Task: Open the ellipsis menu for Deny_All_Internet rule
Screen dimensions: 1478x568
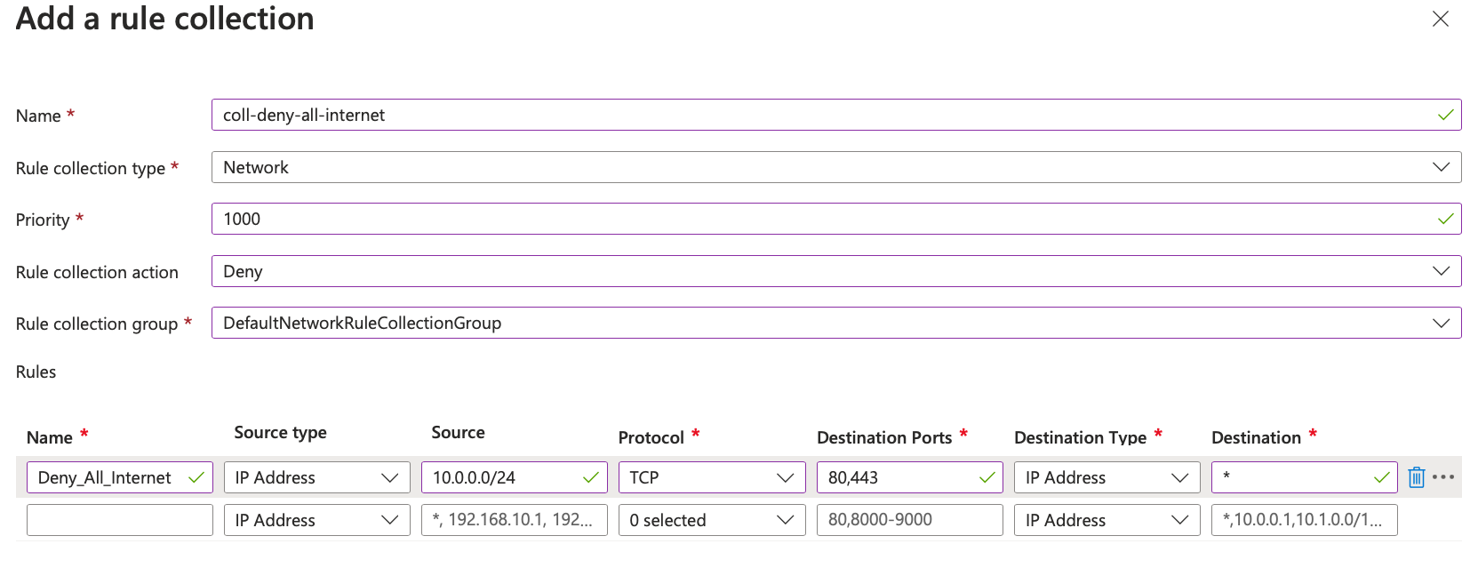Action: tap(1443, 477)
